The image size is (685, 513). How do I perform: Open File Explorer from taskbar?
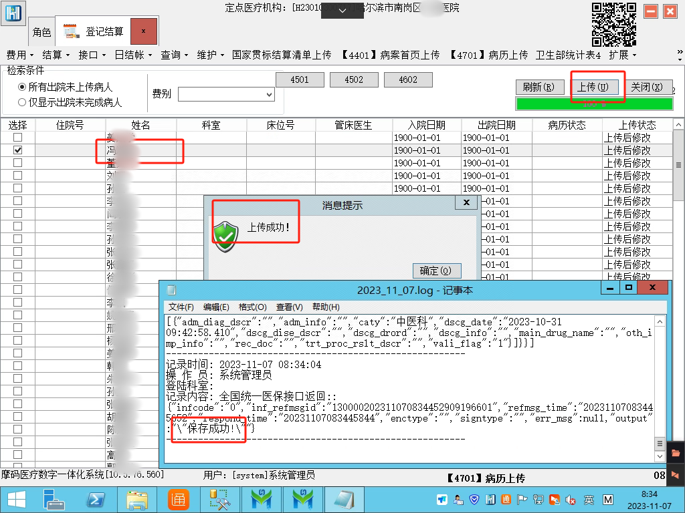click(137, 499)
